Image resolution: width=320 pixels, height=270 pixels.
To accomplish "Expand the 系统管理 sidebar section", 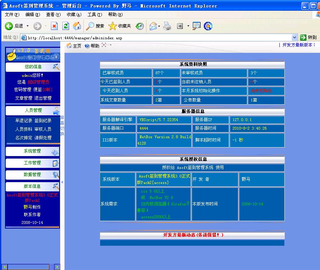I will [x=32, y=151].
